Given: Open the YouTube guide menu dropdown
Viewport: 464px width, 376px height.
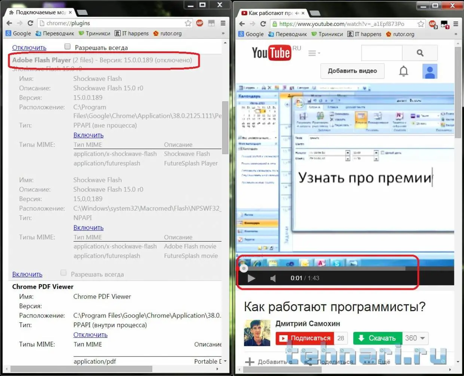Looking at the screenshot, I should [x=314, y=53].
